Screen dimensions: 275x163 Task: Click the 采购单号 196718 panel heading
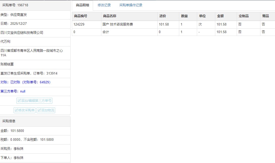click(x=15, y=5)
